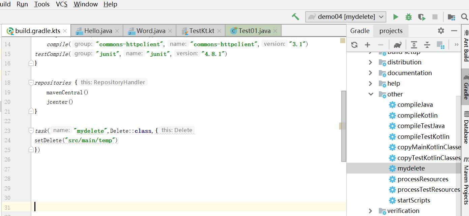Open the VCS menu
469x216 pixels.
pyautogui.click(x=62, y=4)
